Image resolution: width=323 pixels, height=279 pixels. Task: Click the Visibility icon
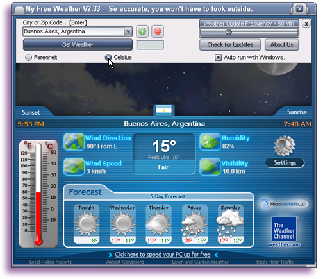[210, 167]
